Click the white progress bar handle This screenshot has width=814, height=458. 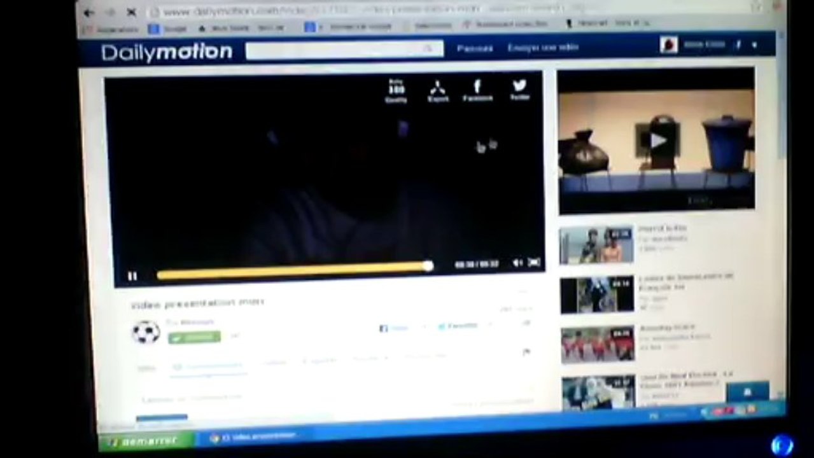pyautogui.click(x=429, y=266)
